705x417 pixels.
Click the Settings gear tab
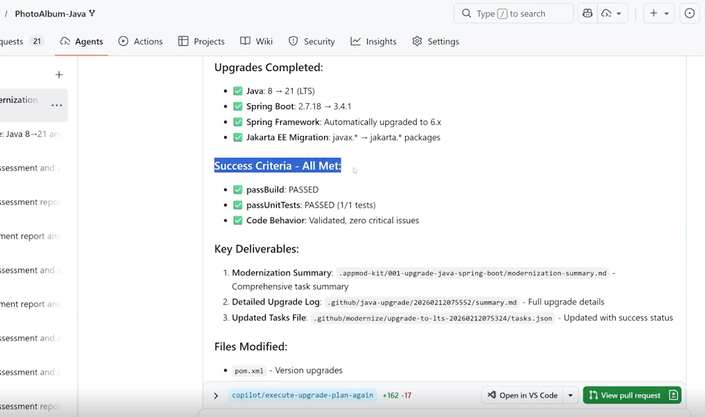point(435,41)
